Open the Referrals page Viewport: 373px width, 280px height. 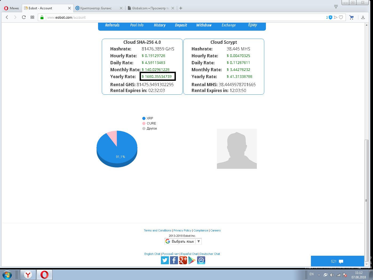coord(112,25)
